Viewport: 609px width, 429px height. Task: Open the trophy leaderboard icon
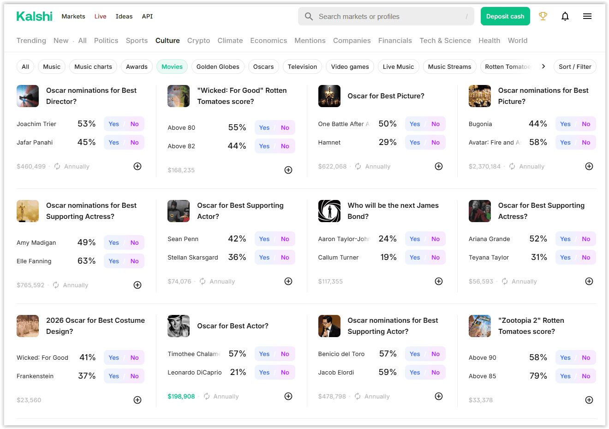point(543,16)
